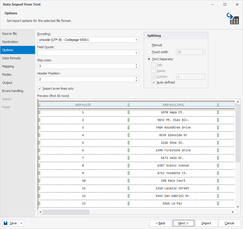This screenshot has width=243, height=229.
Task: Click the AddressLine1 header in preview
Action: (173, 105)
